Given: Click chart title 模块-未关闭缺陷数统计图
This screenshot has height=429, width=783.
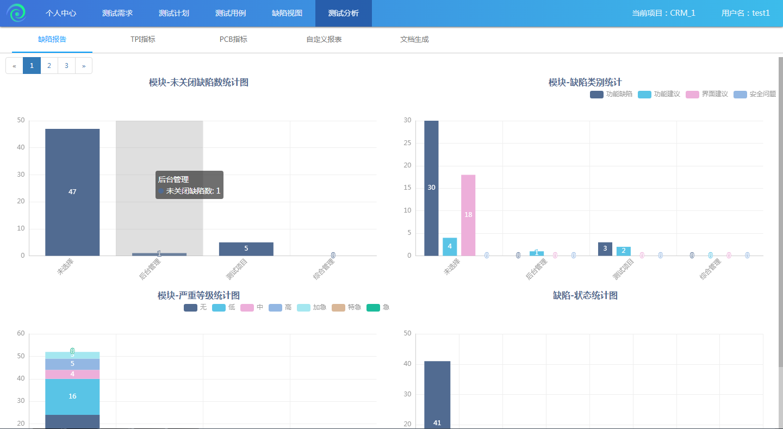Looking at the screenshot, I should point(198,83).
